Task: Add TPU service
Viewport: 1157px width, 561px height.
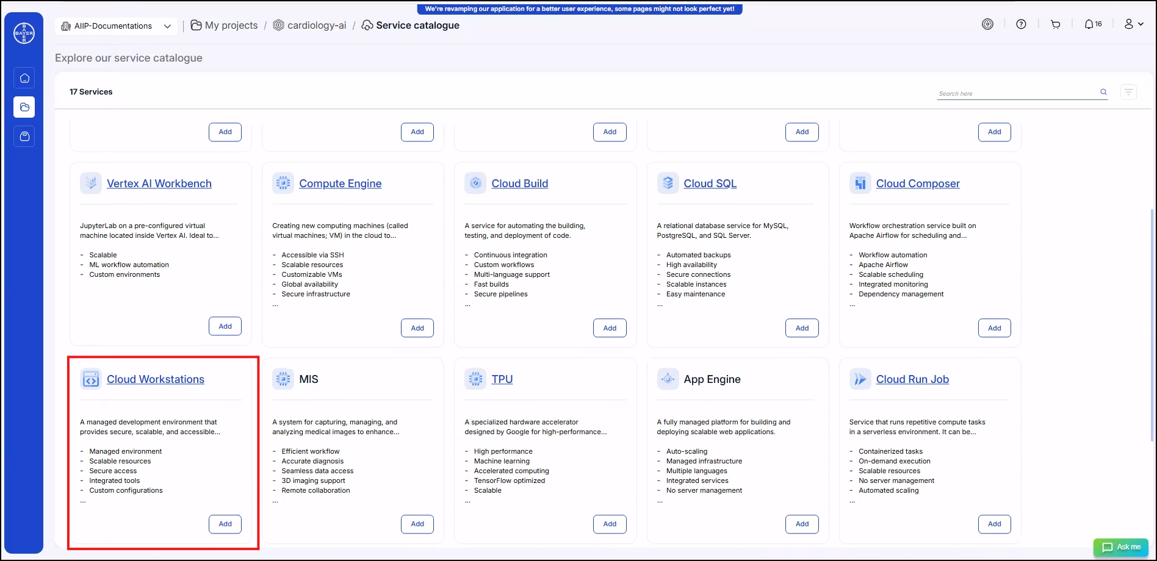Action: (x=610, y=524)
